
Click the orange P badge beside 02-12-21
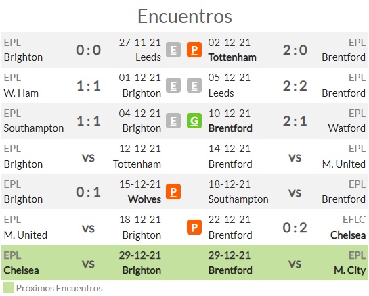click(194, 50)
